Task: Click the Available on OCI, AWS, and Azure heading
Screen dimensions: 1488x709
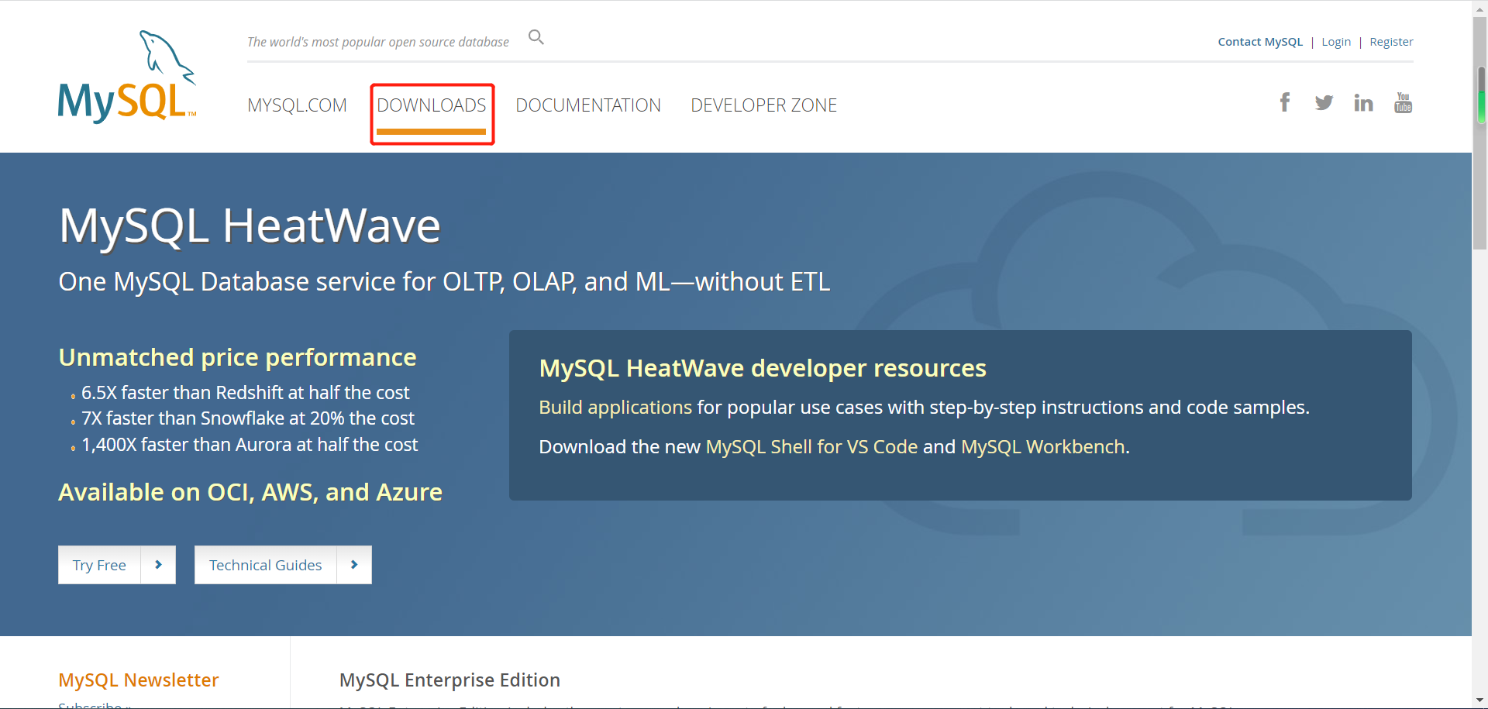Action: 250,492
